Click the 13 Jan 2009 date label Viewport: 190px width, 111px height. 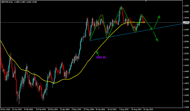17,109
